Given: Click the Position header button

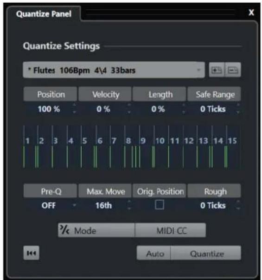Looking at the screenshot, I should [x=50, y=94].
